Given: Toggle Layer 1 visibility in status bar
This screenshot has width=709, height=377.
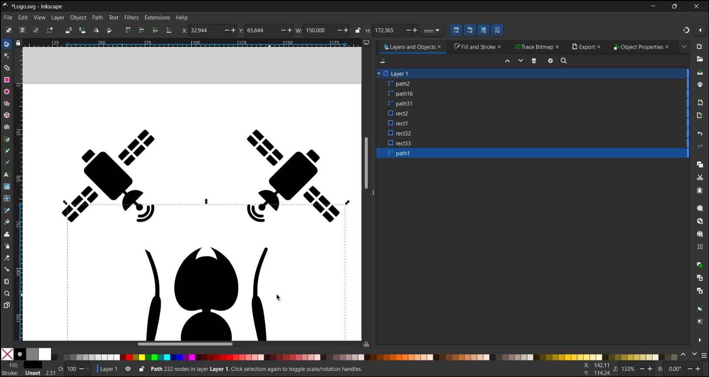Looking at the screenshot, I should (128, 369).
